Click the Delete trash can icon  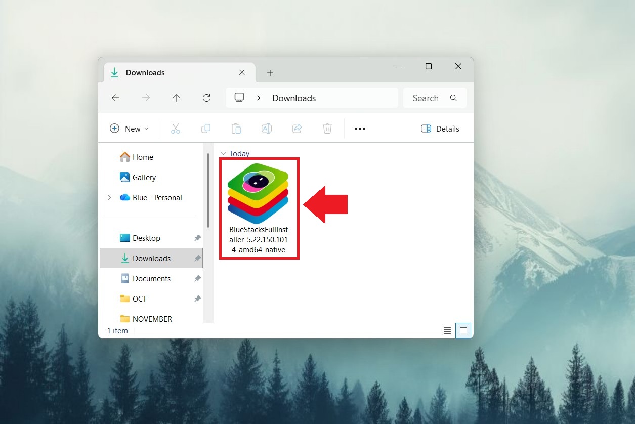pyautogui.click(x=327, y=129)
